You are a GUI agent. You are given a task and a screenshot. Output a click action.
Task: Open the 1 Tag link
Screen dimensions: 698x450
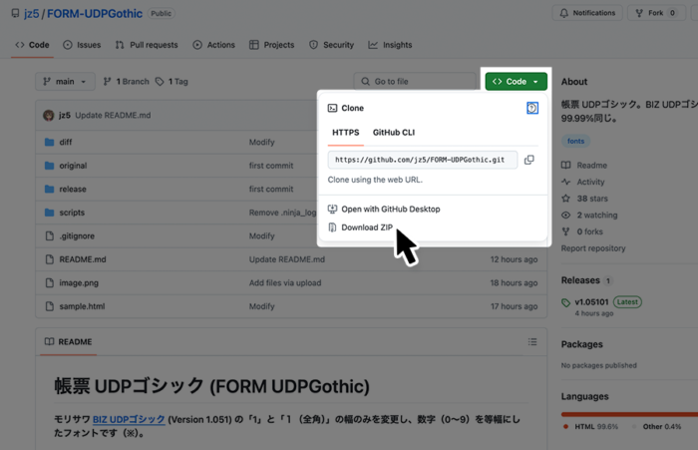pos(172,82)
